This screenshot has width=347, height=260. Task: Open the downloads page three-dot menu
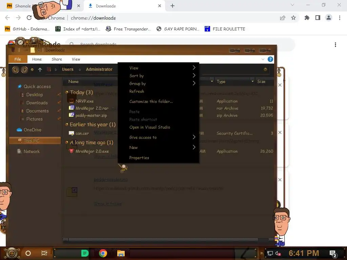(335, 45)
